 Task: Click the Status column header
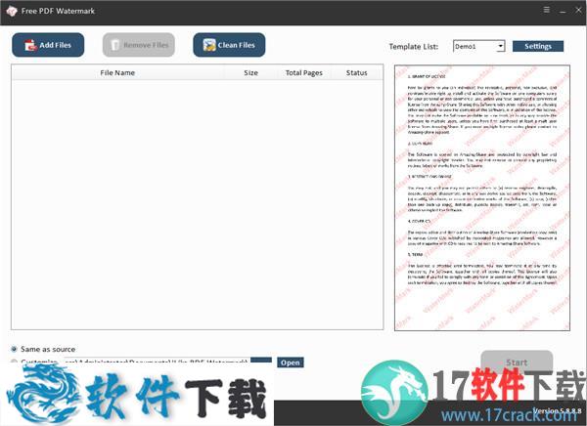tap(356, 72)
